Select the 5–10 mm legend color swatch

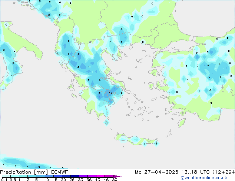point(41,176)
